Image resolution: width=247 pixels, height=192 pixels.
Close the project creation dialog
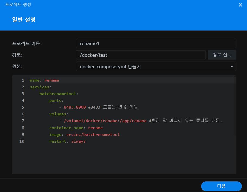pos(240,5)
